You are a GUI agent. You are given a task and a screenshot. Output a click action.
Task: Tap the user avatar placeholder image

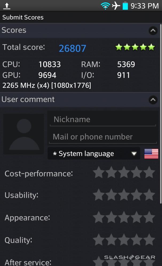24,134
